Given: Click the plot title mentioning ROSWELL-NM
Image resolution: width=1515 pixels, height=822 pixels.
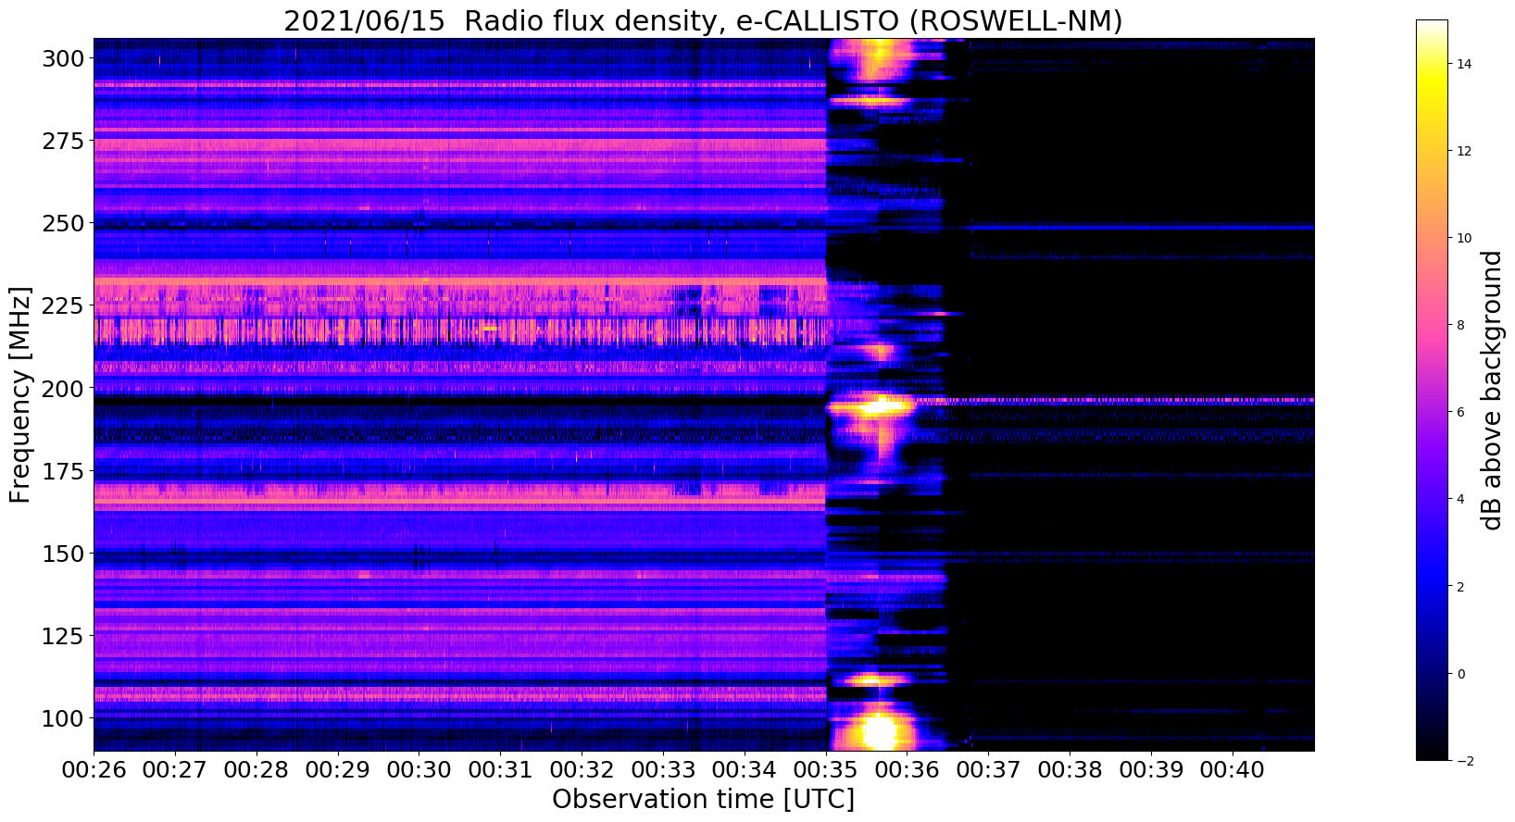Looking at the screenshot, I should coord(703,20).
